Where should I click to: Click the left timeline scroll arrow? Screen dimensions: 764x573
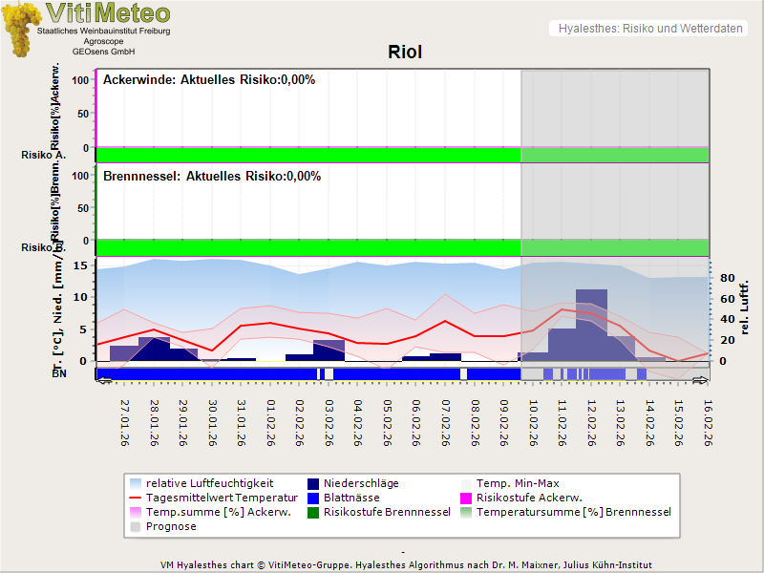click(105, 380)
